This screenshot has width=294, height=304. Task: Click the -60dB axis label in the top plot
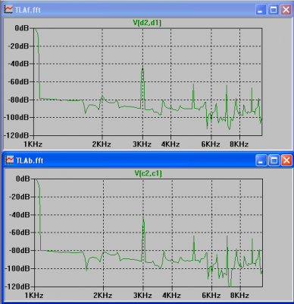[18, 82]
